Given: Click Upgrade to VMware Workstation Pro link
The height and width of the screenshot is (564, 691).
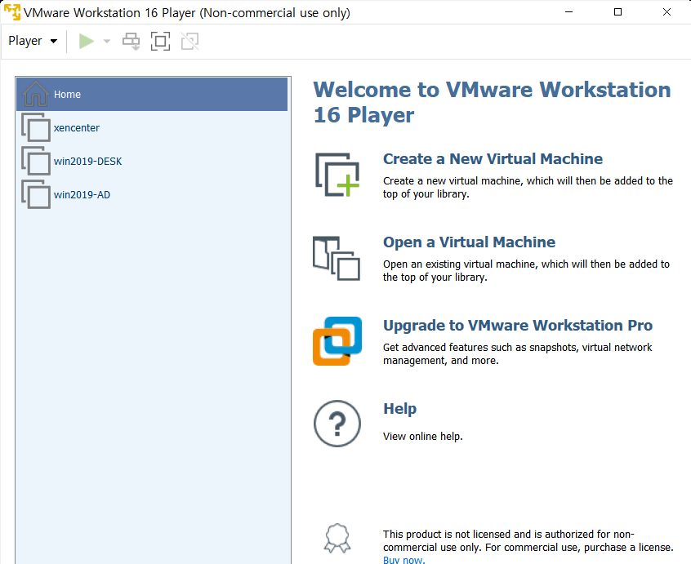Looking at the screenshot, I should pos(518,326).
